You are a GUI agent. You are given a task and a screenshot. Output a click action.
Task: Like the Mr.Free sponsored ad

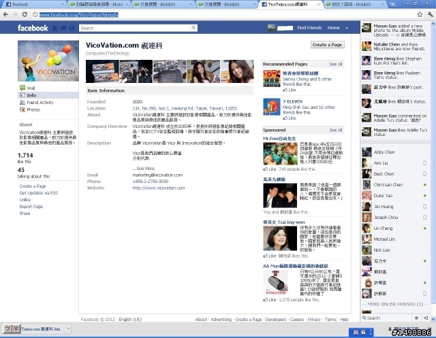[270, 169]
